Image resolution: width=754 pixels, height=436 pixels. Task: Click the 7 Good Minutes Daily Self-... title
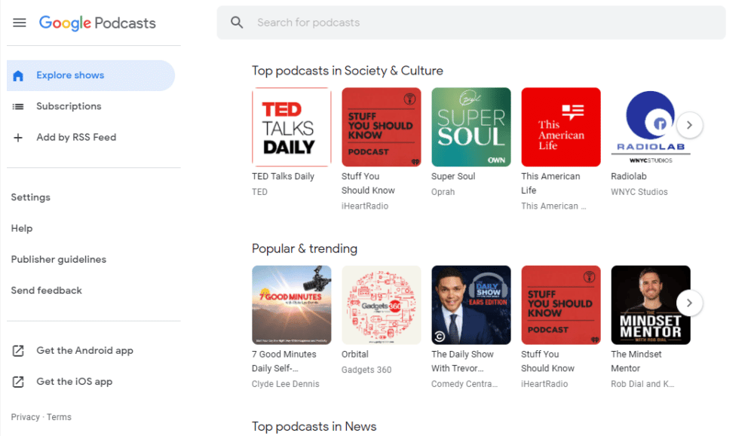[x=284, y=361]
